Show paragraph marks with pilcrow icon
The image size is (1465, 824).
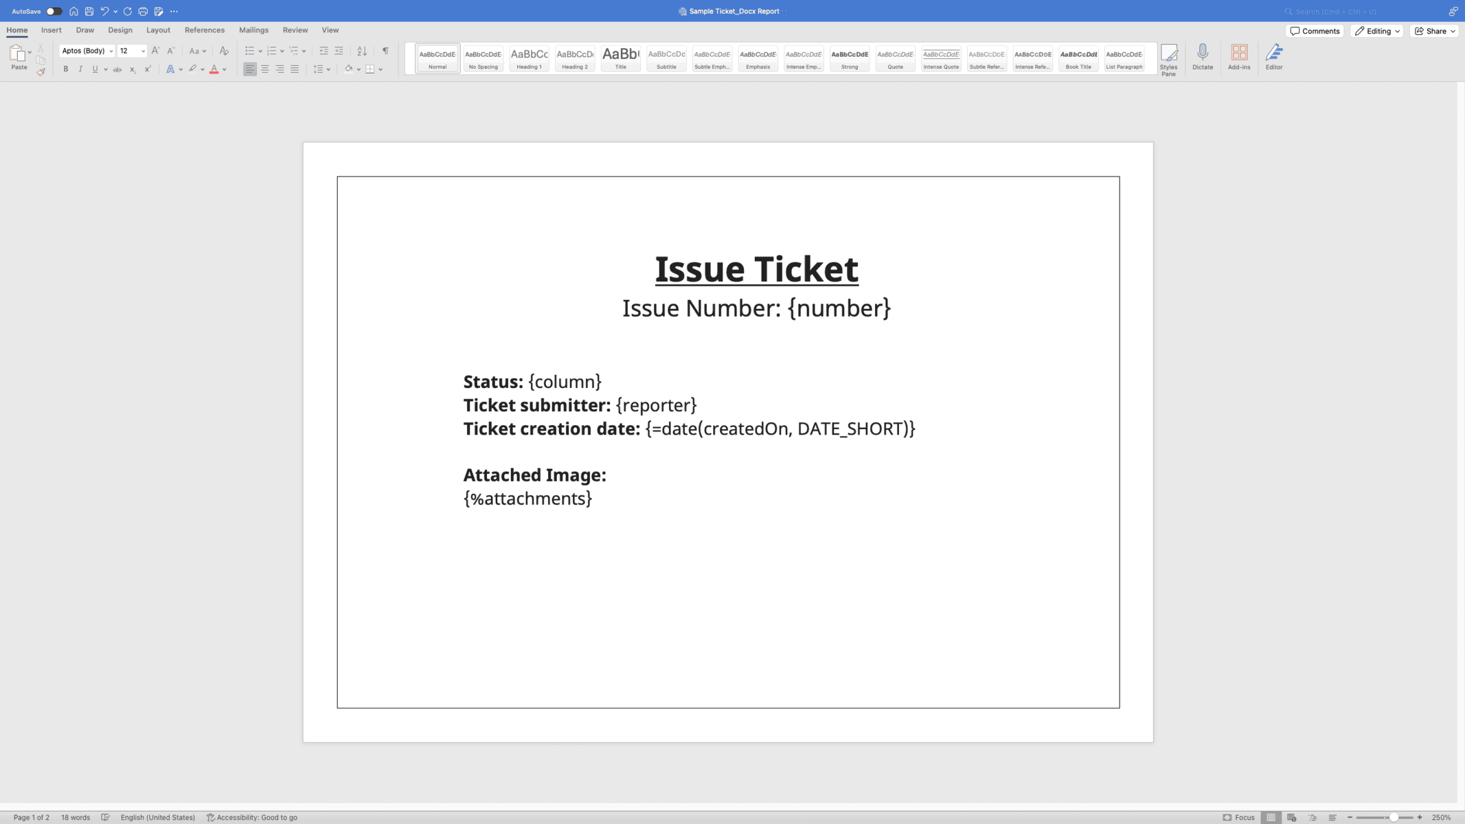[x=385, y=51]
